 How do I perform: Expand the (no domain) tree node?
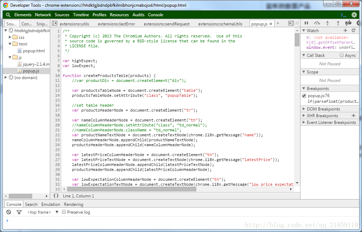click(6, 78)
